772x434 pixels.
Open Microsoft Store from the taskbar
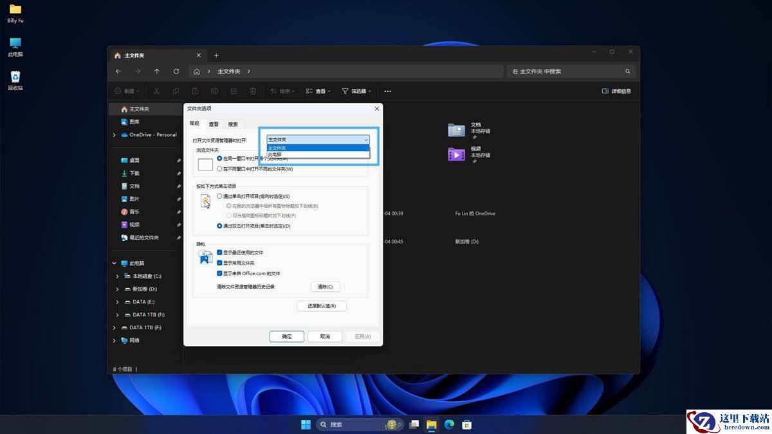(467, 424)
